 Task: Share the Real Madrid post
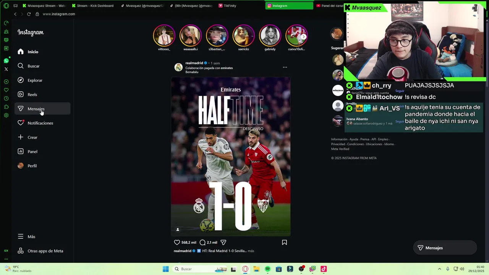pyautogui.click(x=223, y=242)
